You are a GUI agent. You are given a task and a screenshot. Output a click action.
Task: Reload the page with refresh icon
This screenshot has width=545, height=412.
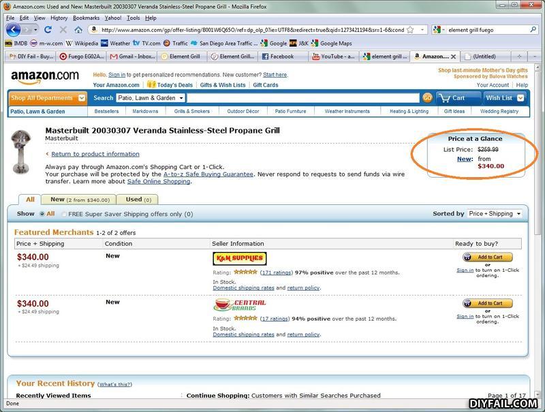48,30
